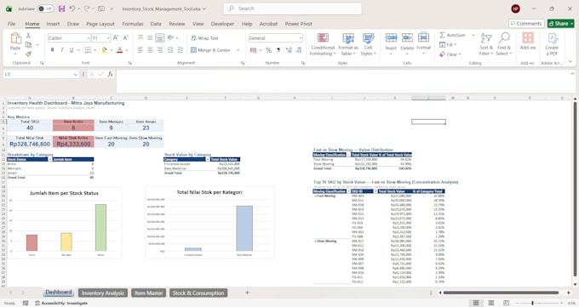
Task: Open the Clear menu
Action: 450,54
